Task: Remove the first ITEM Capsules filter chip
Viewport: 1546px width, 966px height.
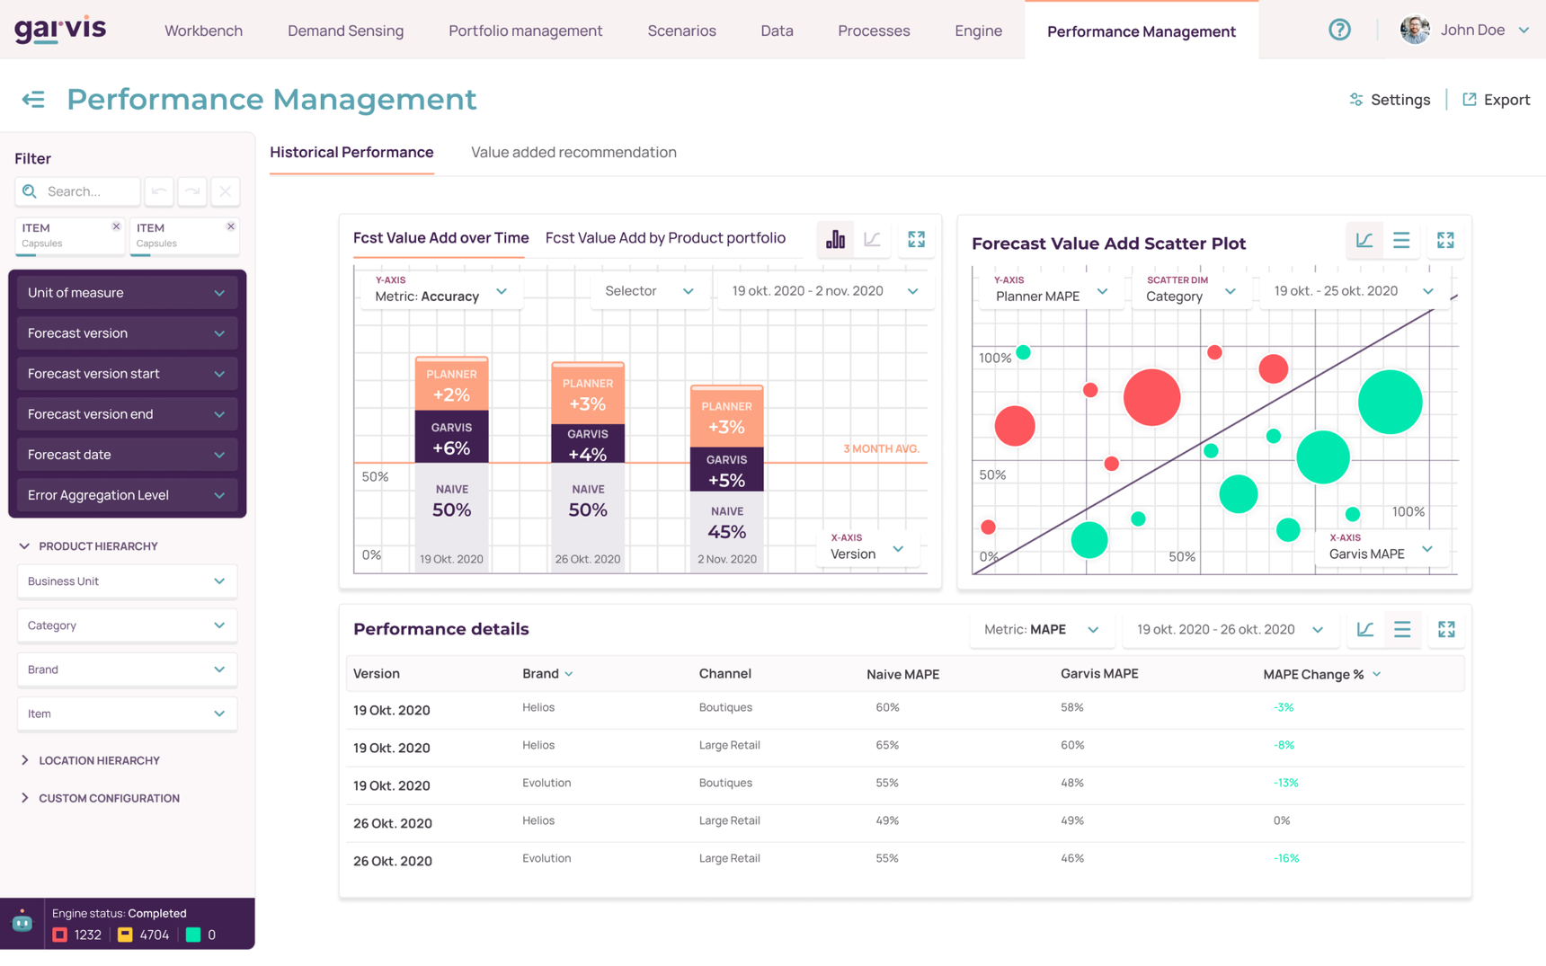Action: point(116,226)
